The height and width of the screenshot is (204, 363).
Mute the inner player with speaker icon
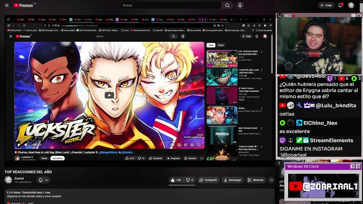(26, 145)
